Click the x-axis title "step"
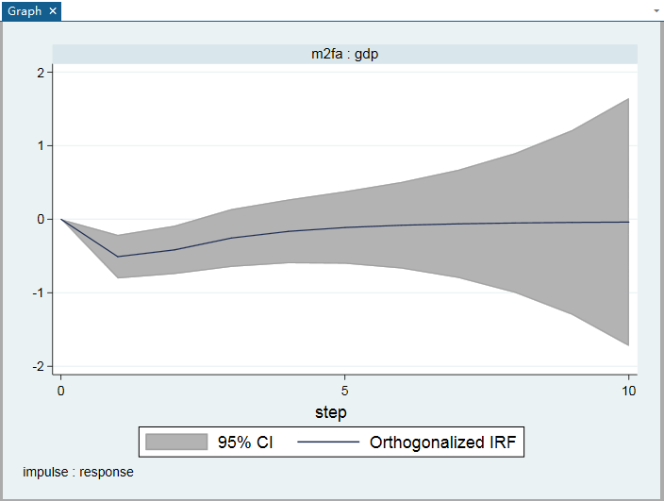Viewport: 664px width, 501px height. [330, 412]
